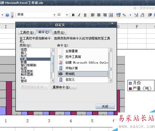The height and width of the screenshot is (131, 155).
Task: Select 制作图表 category
Action: click(x=35, y=74)
